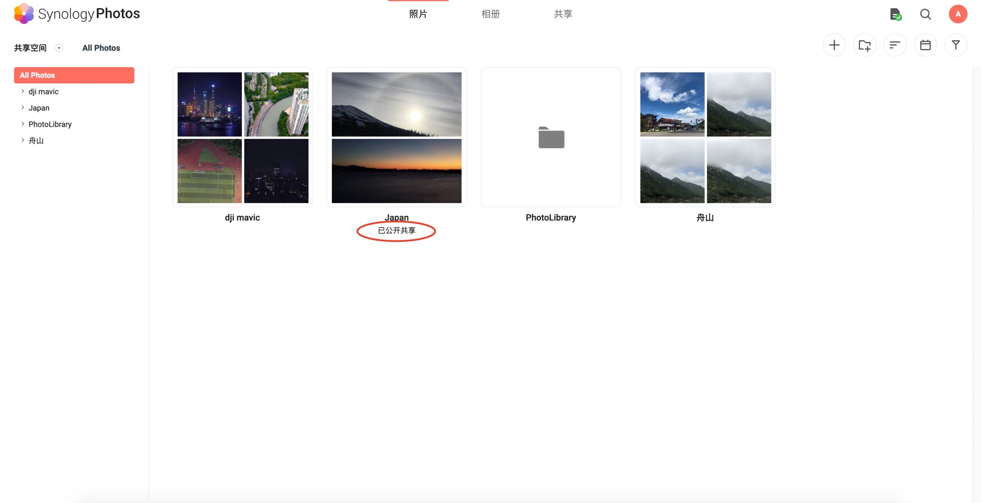Image resolution: width=981 pixels, height=503 pixels.
Task: Expand the dji mavic tree chevron
Action: pyautogui.click(x=23, y=91)
